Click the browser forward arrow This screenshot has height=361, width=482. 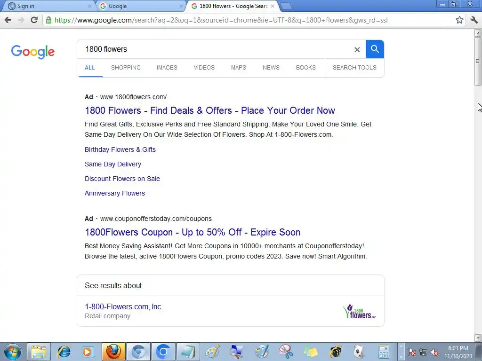tap(21, 20)
